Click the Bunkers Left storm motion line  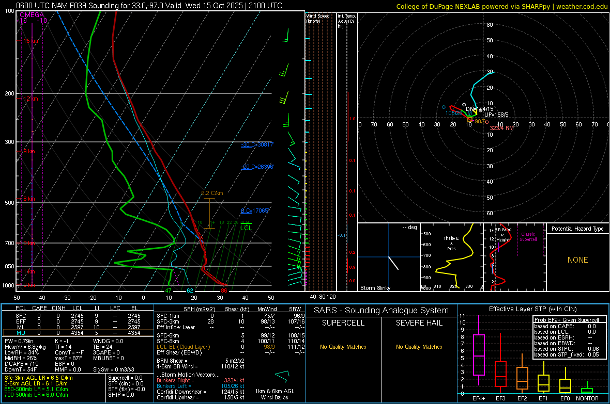[201, 386]
